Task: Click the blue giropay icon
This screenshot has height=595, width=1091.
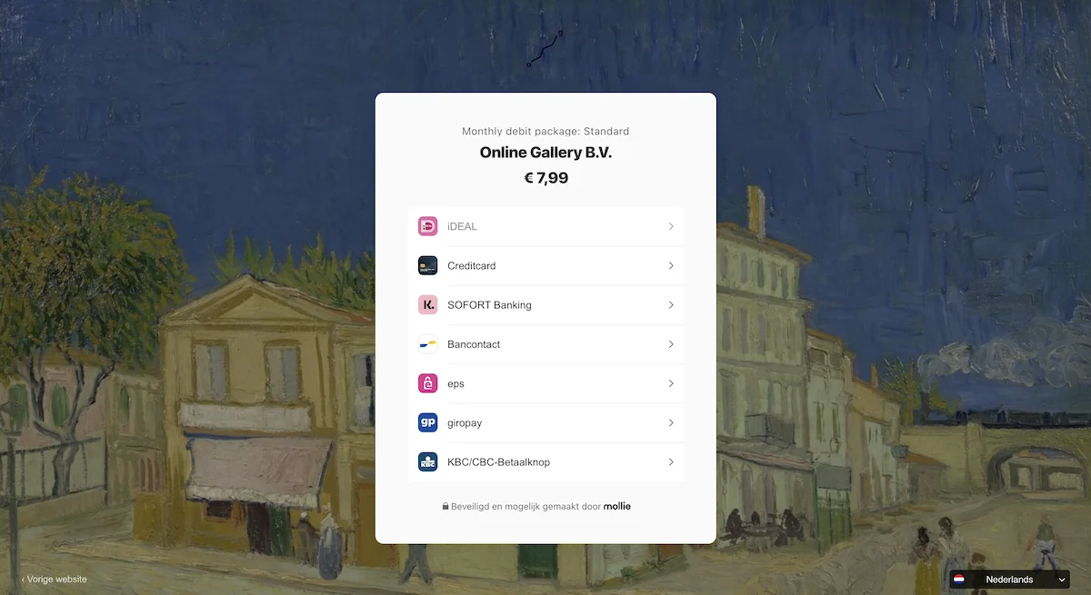Action: [x=428, y=422]
